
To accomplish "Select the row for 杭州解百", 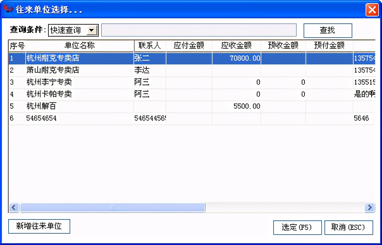I will click(79, 106).
